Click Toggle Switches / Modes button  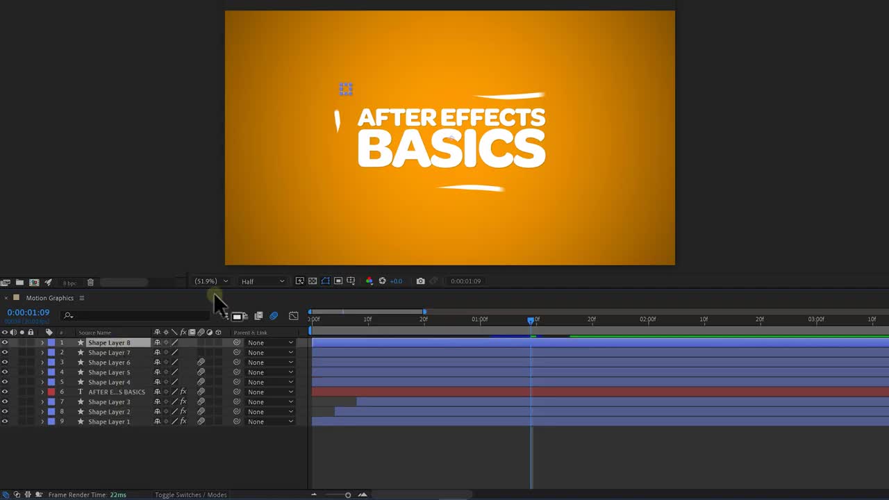pyautogui.click(x=191, y=494)
